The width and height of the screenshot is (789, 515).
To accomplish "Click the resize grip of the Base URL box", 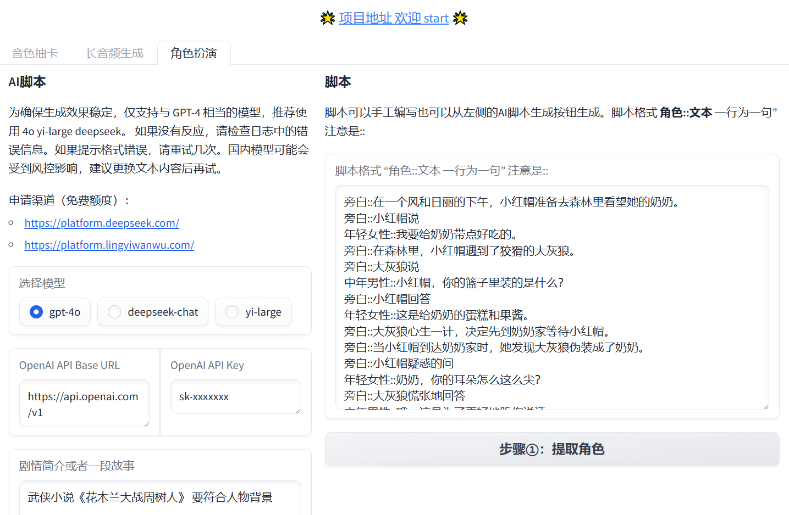I will (x=147, y=423).
